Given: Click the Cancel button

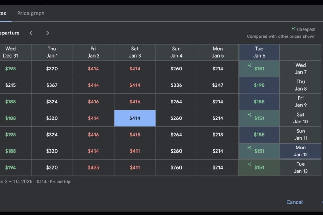Looking at the screenshot, I should (x=295, y=202).
